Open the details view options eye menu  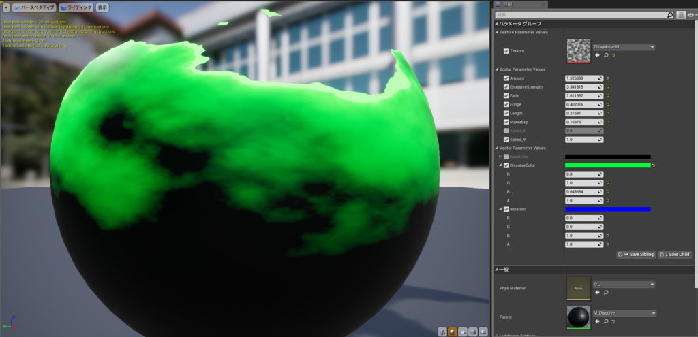click(x=691, y=15)
